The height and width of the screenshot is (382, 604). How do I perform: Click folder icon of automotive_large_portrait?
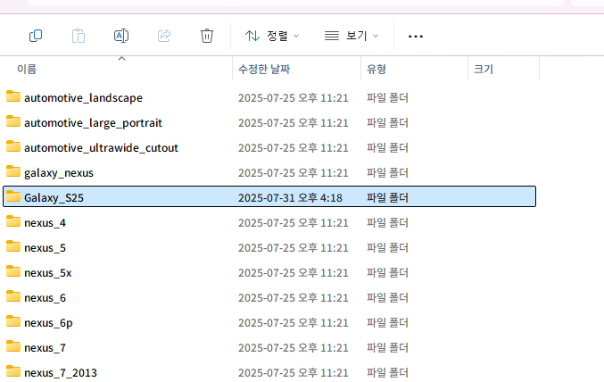click(x=13, y=121)
